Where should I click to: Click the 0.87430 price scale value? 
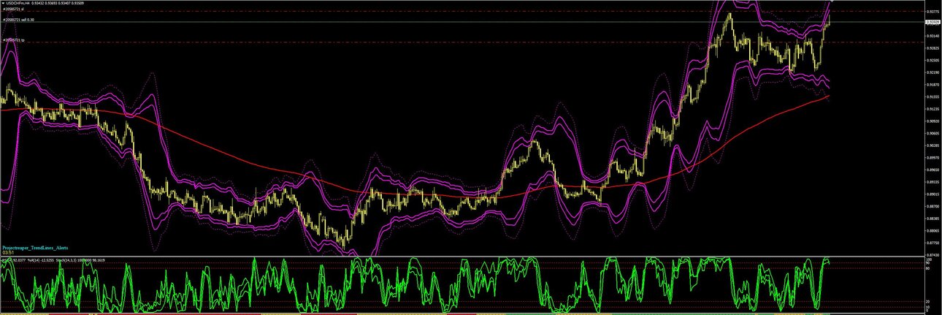point(933,254)
